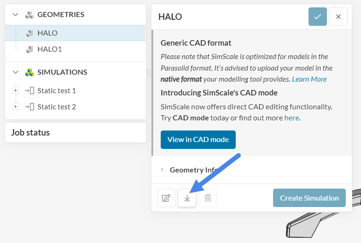Click the delete geometry trash icon
This screenshot has width=361, height=243.
click(x=208, y=198)
